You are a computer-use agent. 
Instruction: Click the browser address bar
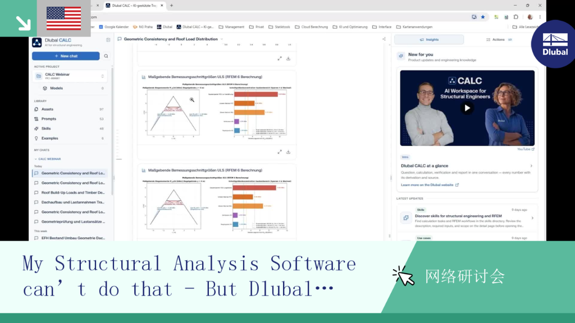pyautogui.click(x=279, y=17)
